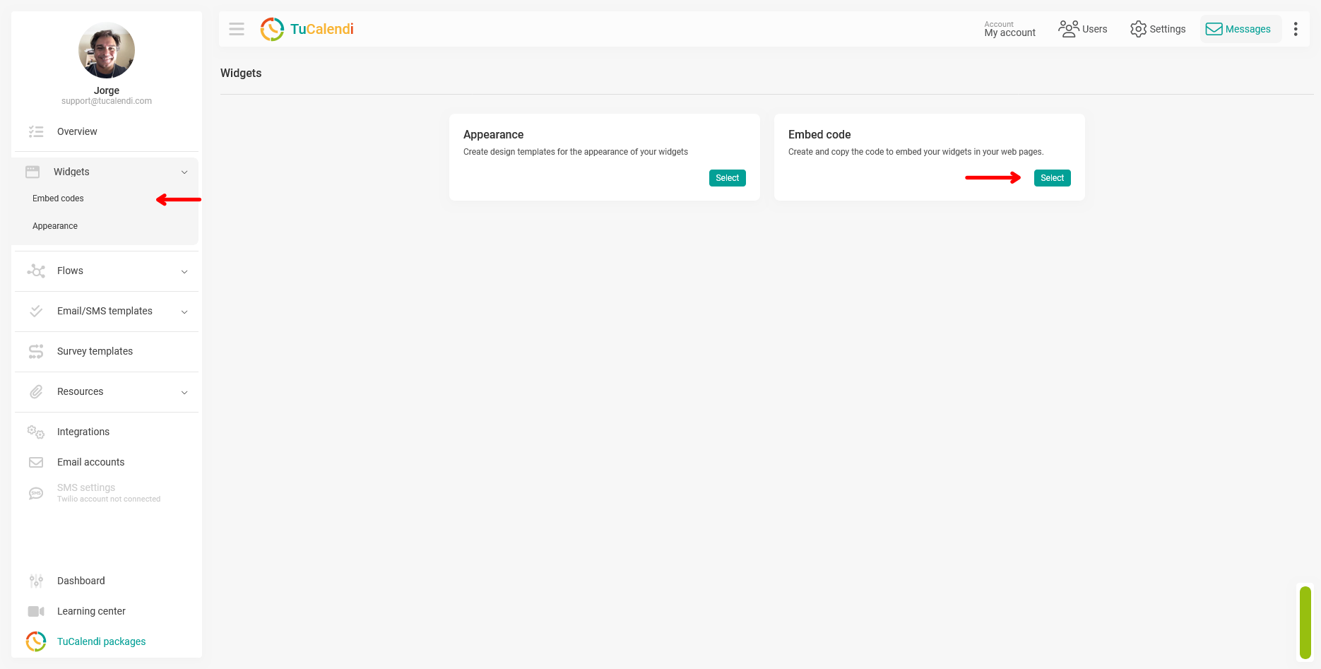Click "Twilio account not connected" text
This screenshot has height=669, width=1321.
click(109, 499)
